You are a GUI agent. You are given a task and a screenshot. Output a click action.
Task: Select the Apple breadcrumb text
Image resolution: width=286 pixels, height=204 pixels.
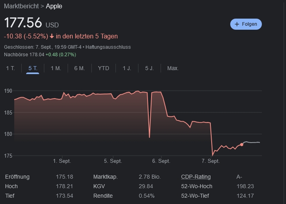(54, 6)
